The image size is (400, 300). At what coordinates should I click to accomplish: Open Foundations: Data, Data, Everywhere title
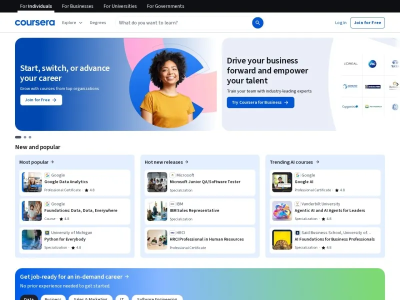point(81,210)
